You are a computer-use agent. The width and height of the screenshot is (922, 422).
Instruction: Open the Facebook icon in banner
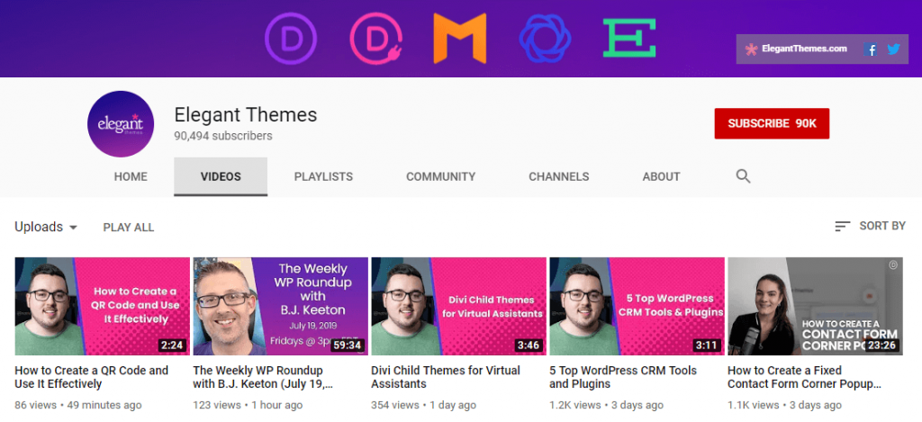click(871, 49)
